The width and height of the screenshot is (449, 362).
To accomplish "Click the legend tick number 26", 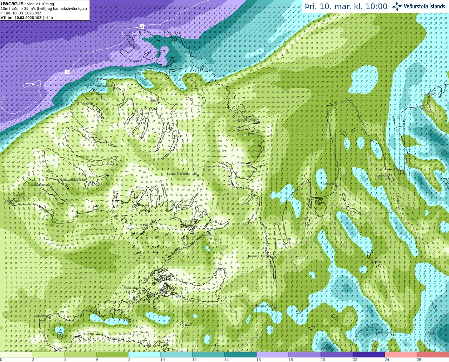I will 419,360.
